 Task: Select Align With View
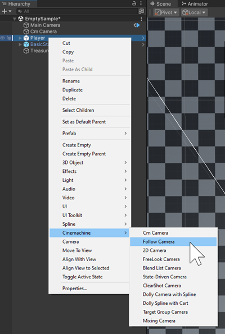point(90,259)
